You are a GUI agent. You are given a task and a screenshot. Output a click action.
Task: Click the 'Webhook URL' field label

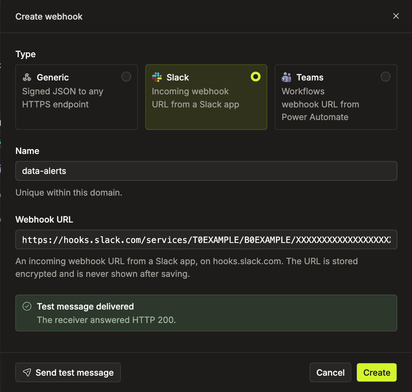44,220
